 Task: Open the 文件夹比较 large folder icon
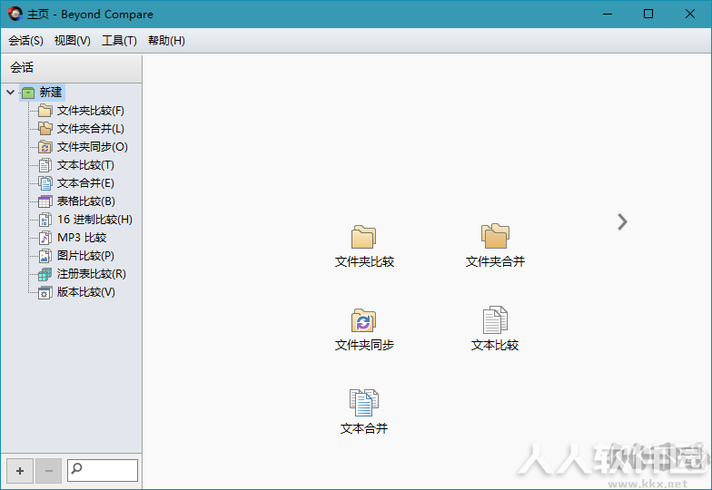click(x=363, y=236)
